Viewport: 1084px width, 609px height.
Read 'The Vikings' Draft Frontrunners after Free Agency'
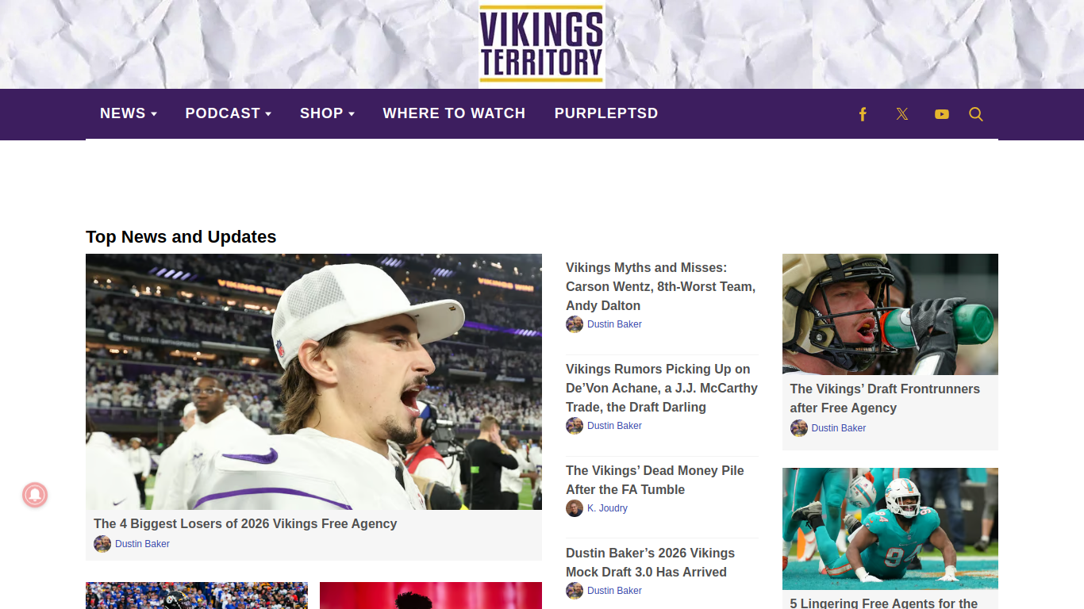pyautogui.click(x=885, y=398)
